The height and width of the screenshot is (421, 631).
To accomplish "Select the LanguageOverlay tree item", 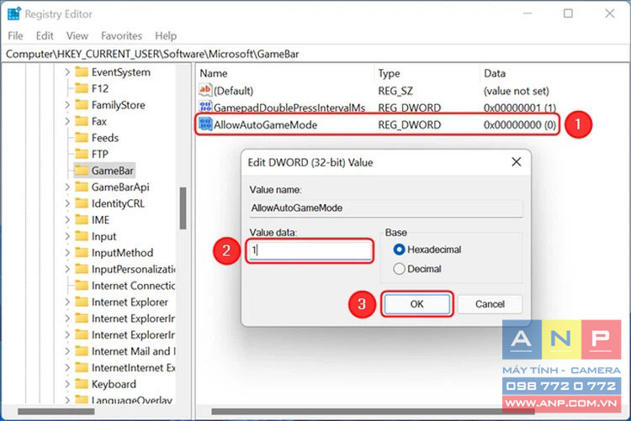I will coord(131,400).
